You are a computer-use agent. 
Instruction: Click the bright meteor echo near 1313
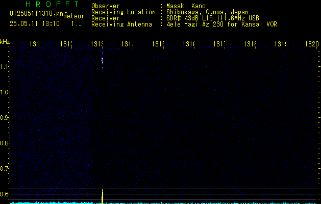(x=103, y=60)
